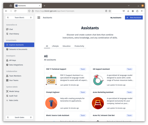The image size is (148, 125).
Task: Open the Team Members people icon
Action: pyautogui.click(x=7, y=76)
